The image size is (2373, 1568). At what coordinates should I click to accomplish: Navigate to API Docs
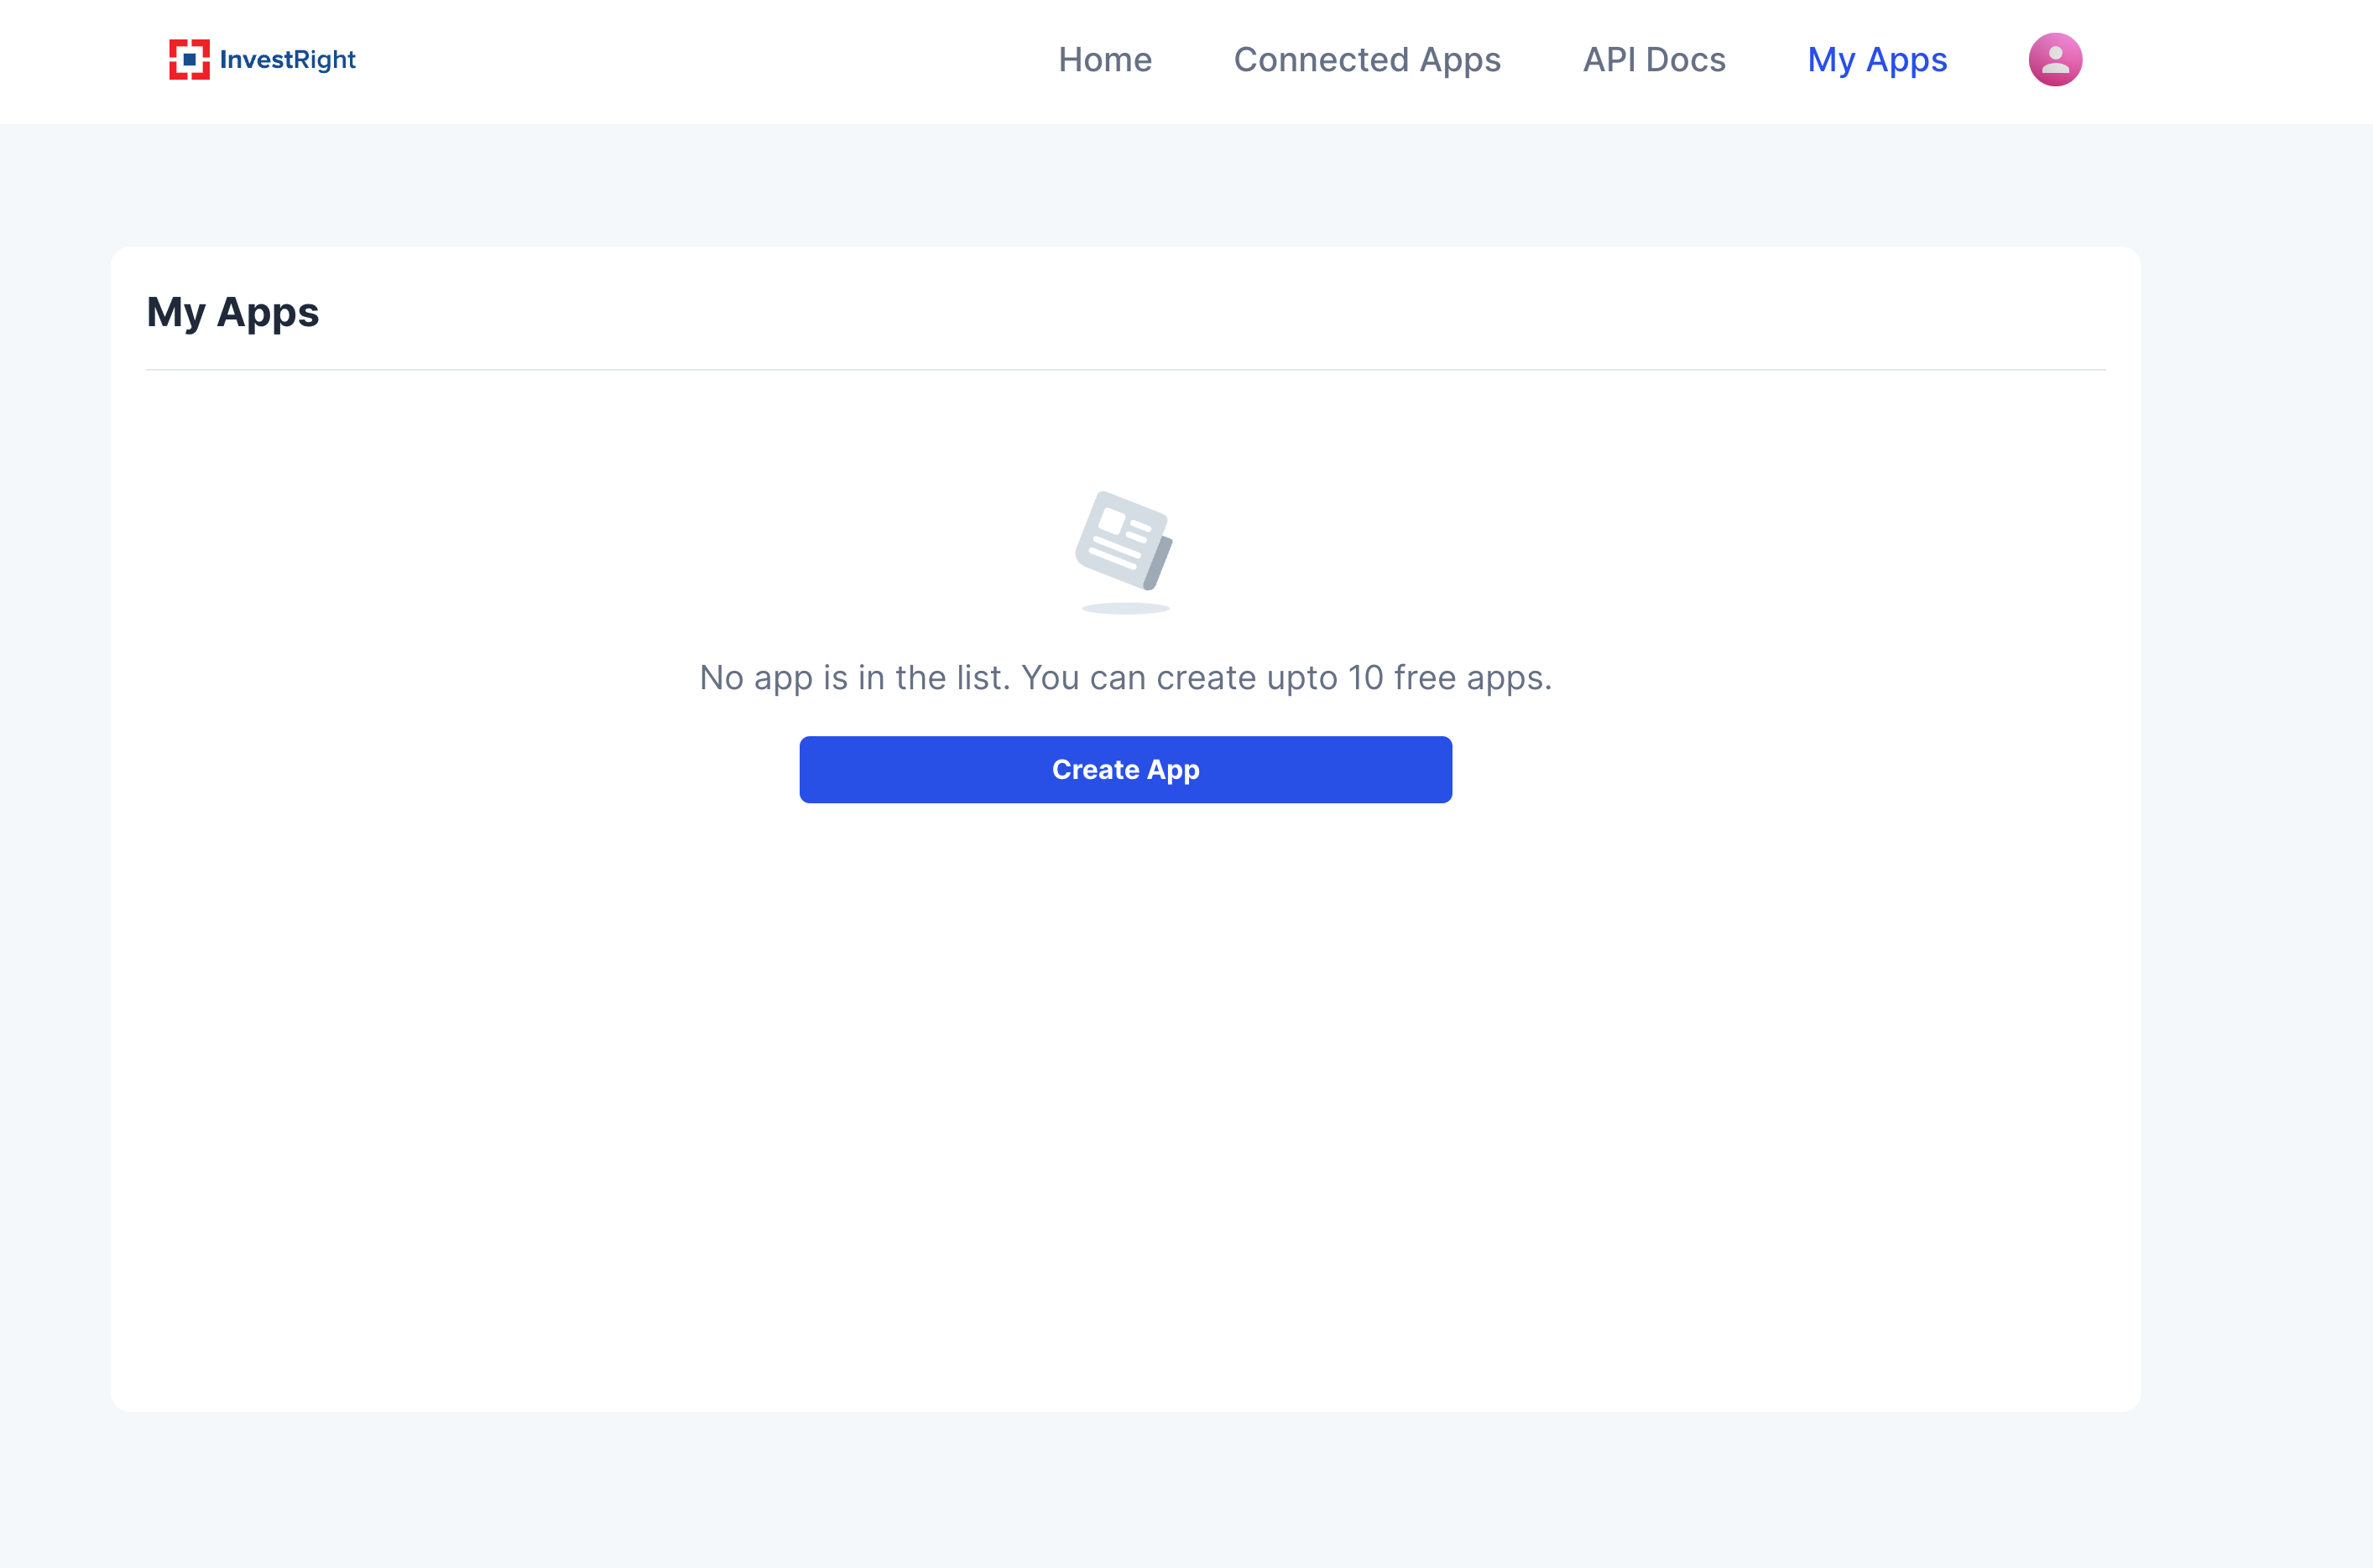click(x=1654, y=60)
